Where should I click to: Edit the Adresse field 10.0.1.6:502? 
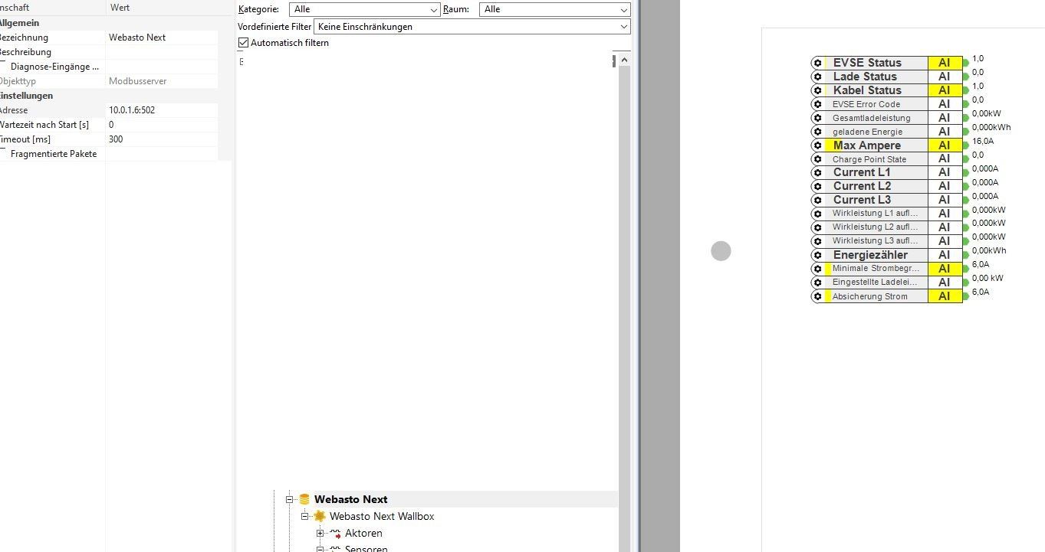[x=163, y=110]
